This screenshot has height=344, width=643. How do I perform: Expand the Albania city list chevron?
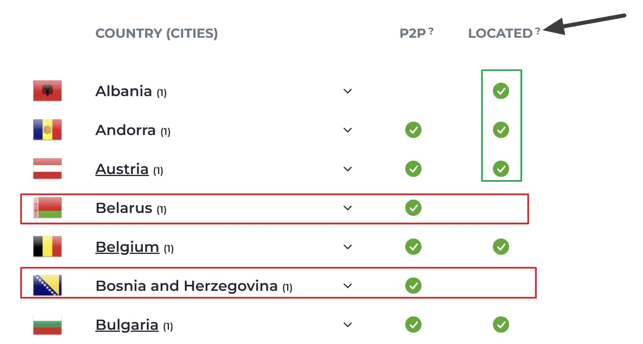[x=348, y=91]
